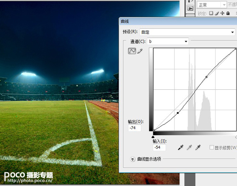
Task: Select the upper curve control point
Action: click(x=206, y=77)
